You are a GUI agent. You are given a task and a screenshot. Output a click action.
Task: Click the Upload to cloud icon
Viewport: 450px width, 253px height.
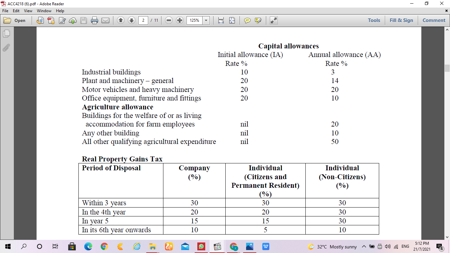(x=72, y=20)
